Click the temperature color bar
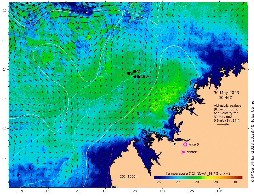254x196 pixels. [x=198, y=178]
